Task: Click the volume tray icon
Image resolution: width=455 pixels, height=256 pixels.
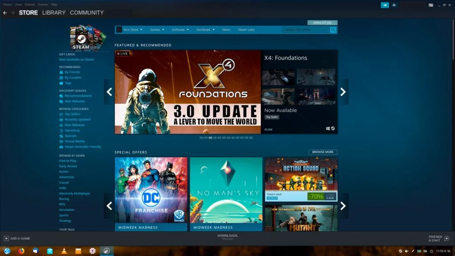Action: (407, 251)
